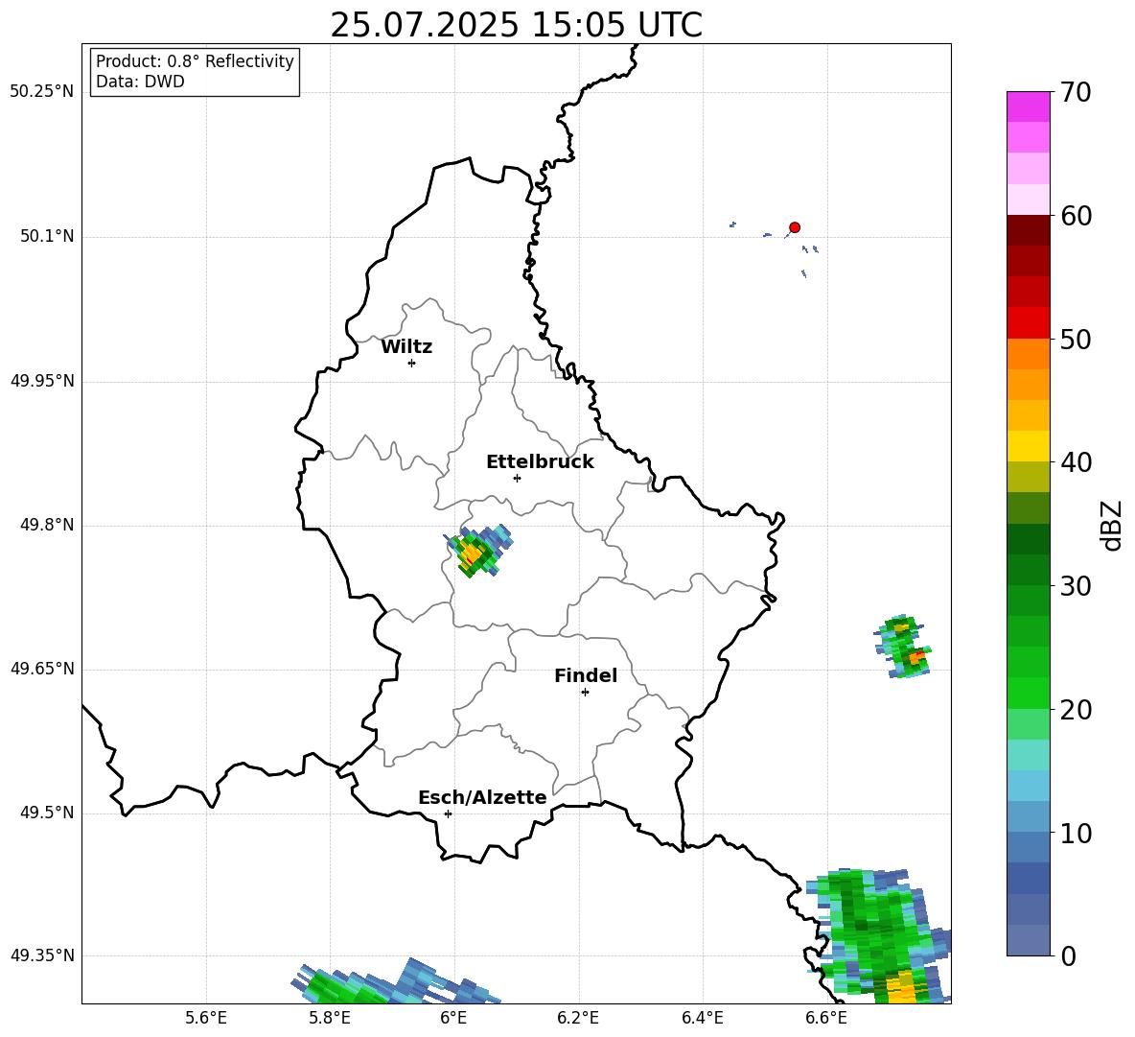
Task: Click the 49.95°N latitude label
Action: [x=42, y=381]
